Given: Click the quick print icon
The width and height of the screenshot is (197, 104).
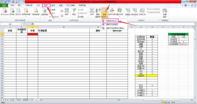Looking at the screenshot, I should pos(13,2).
